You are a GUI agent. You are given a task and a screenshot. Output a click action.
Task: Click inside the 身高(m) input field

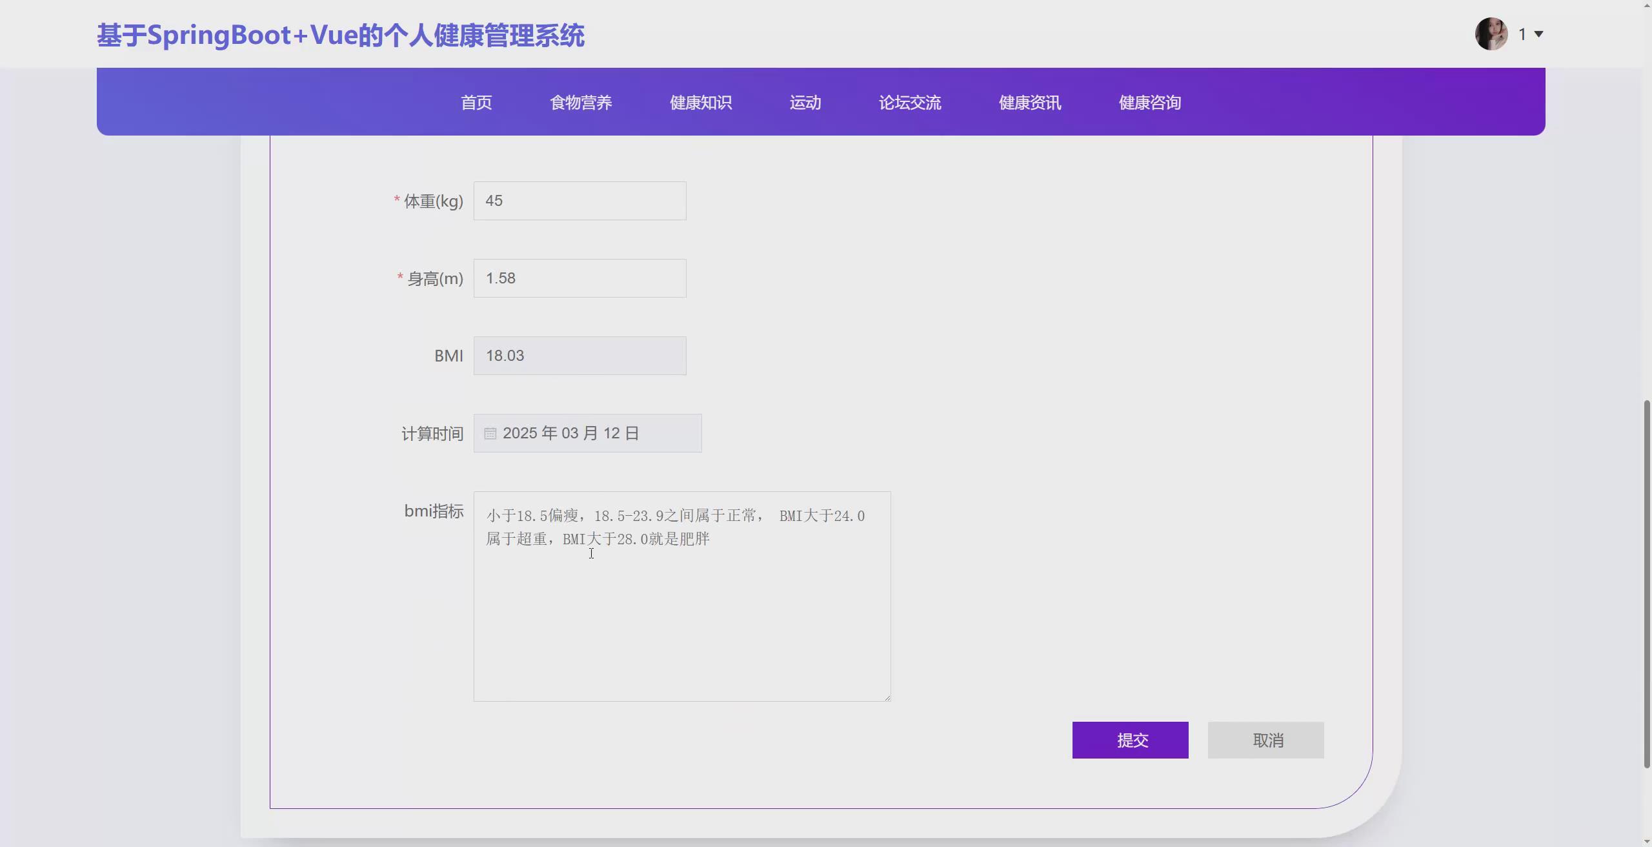579,278
